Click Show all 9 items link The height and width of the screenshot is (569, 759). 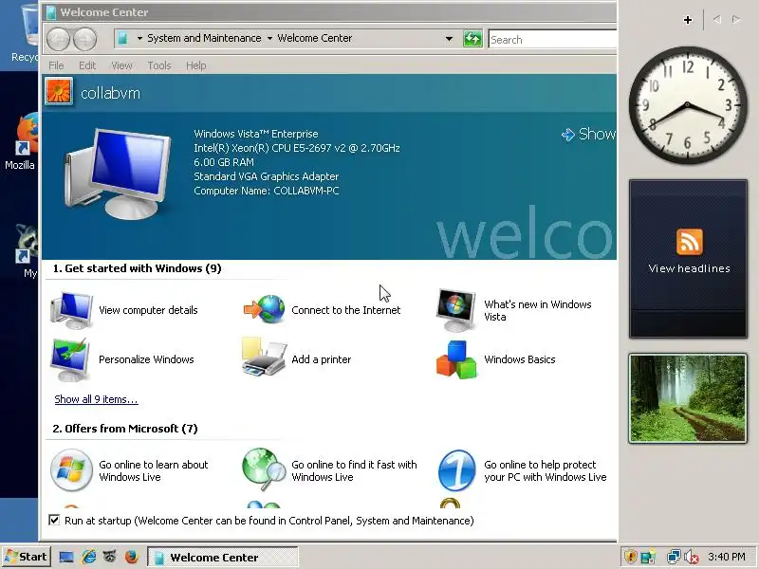[96, 399]
